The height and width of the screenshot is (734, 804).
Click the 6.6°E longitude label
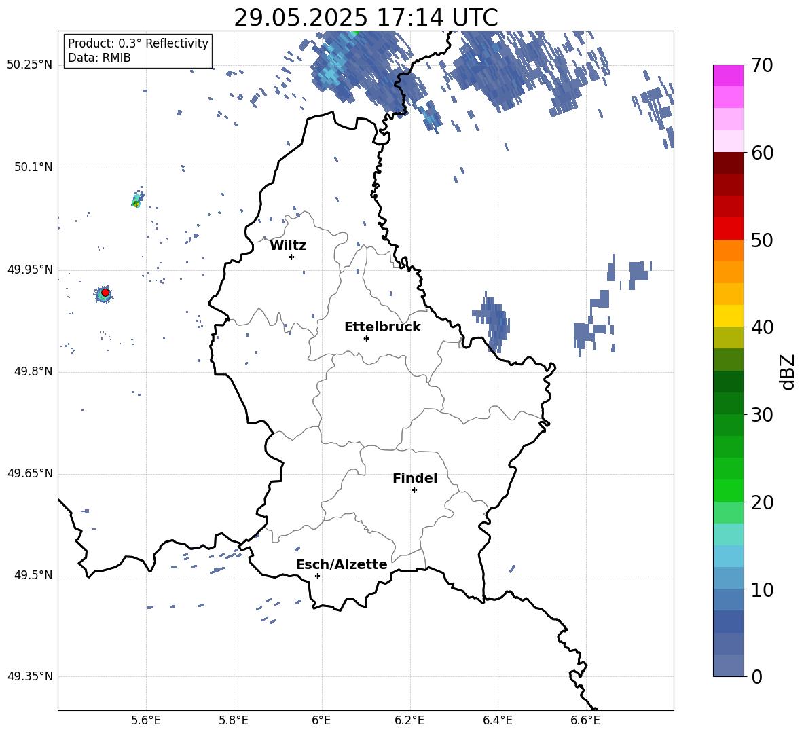585,720
